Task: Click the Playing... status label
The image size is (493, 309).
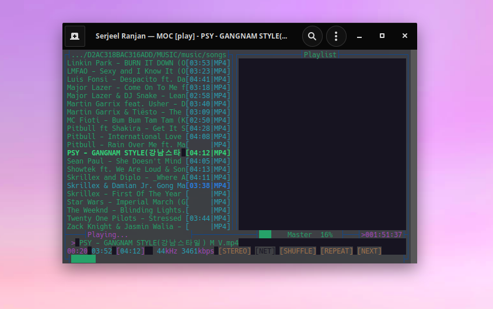Action: pyautogui.click(x=107, y=235)
